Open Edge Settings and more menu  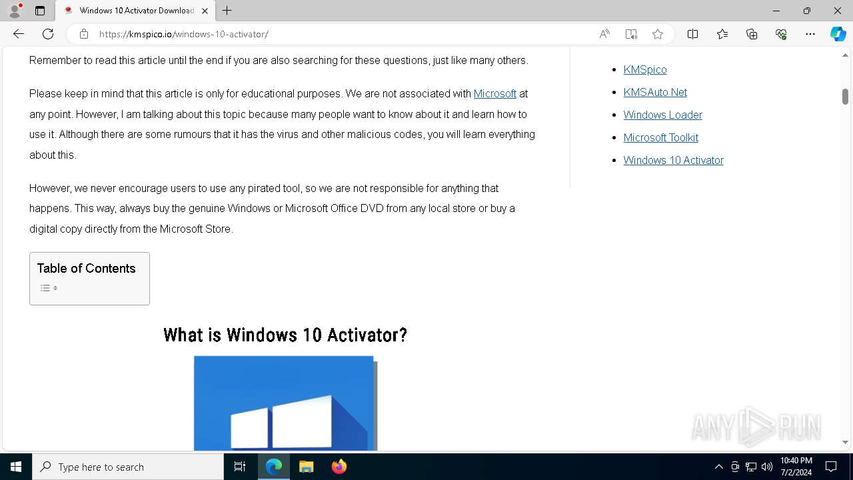click(x=810, y=34)
